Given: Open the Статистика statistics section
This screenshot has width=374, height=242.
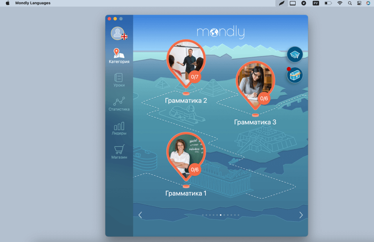Looking at the screenshot, I should pos(119,104).
